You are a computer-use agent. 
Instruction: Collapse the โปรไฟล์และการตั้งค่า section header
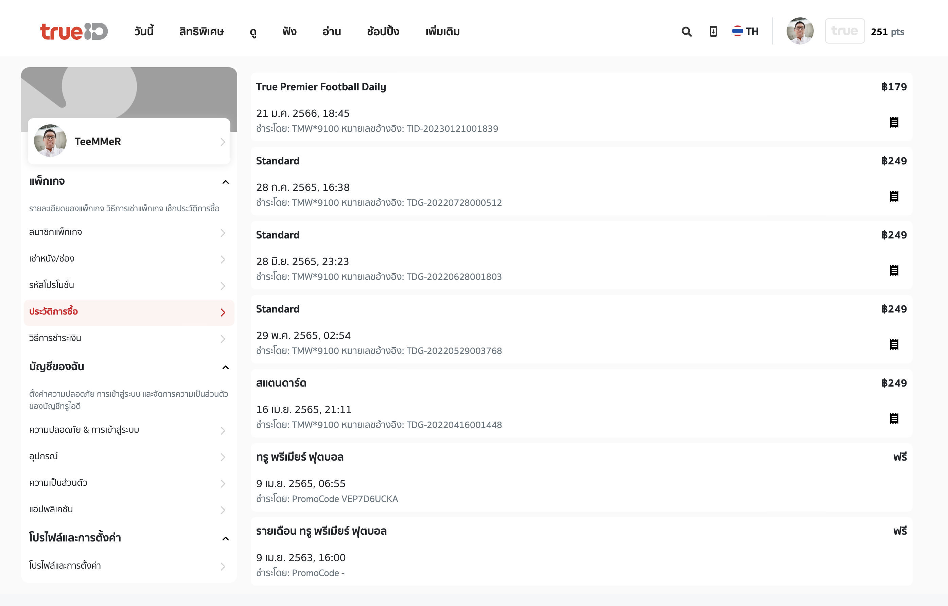[x=225, y=538]
